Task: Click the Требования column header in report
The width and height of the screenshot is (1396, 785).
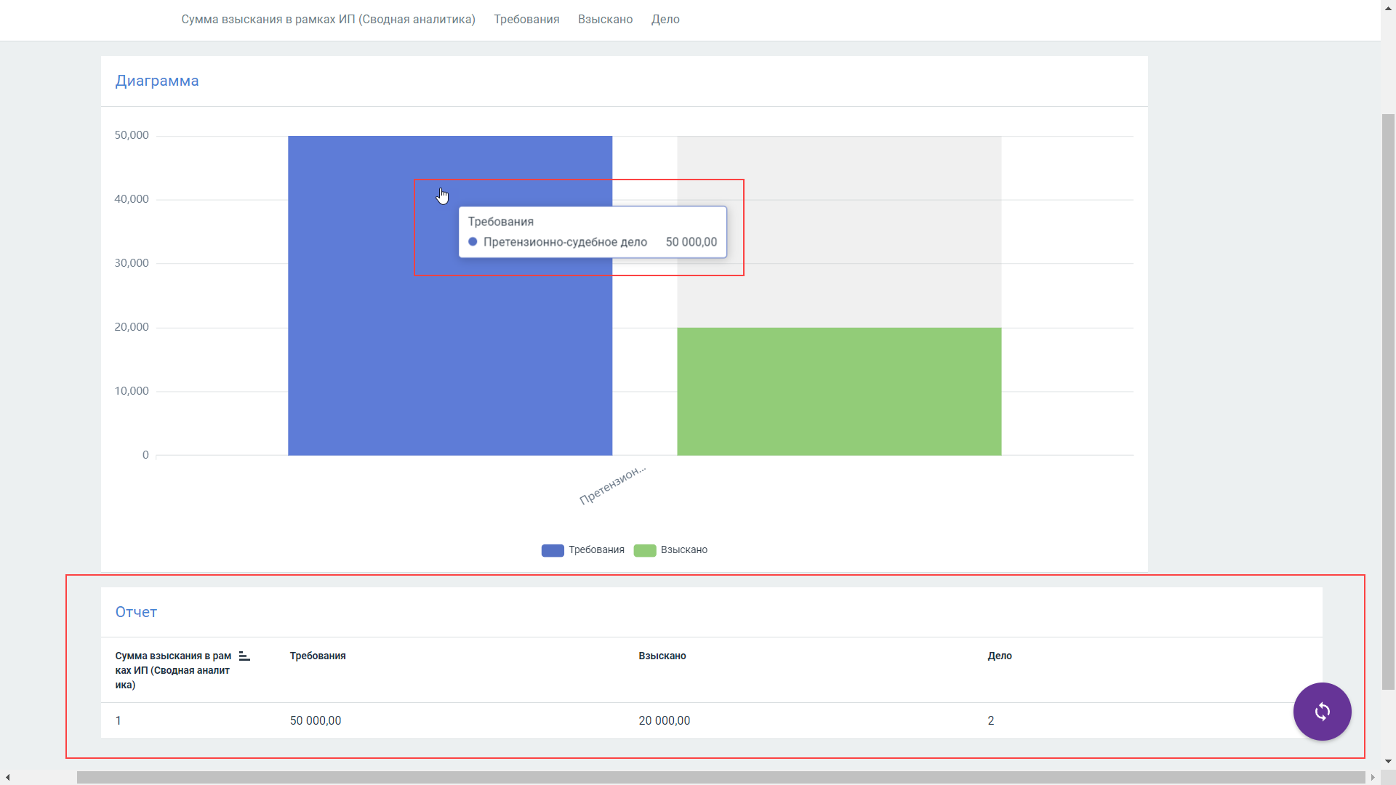Action: (318, 656)
